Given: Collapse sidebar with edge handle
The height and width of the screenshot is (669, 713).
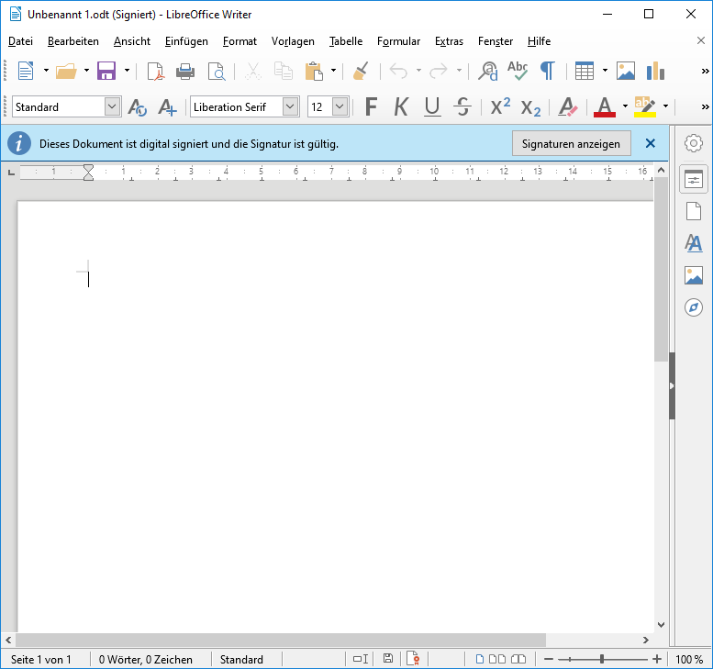Looking at the screenshot, I should point(672,385).
